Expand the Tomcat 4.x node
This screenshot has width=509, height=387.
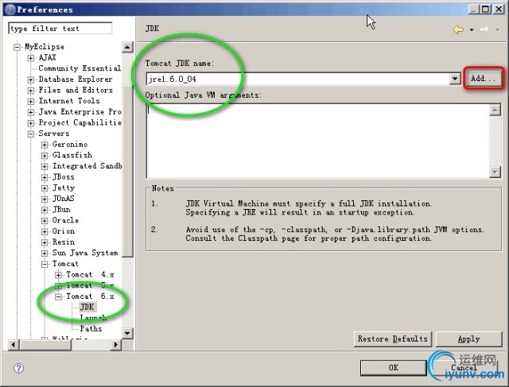pos(58,276)
